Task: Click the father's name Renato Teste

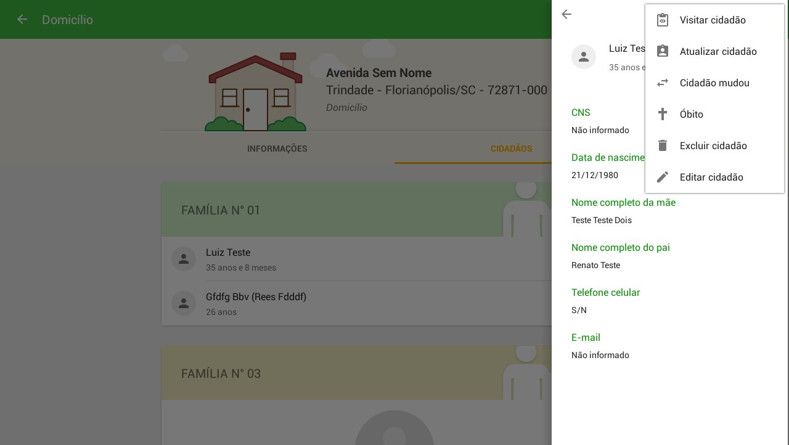Action: pos(595,265)
